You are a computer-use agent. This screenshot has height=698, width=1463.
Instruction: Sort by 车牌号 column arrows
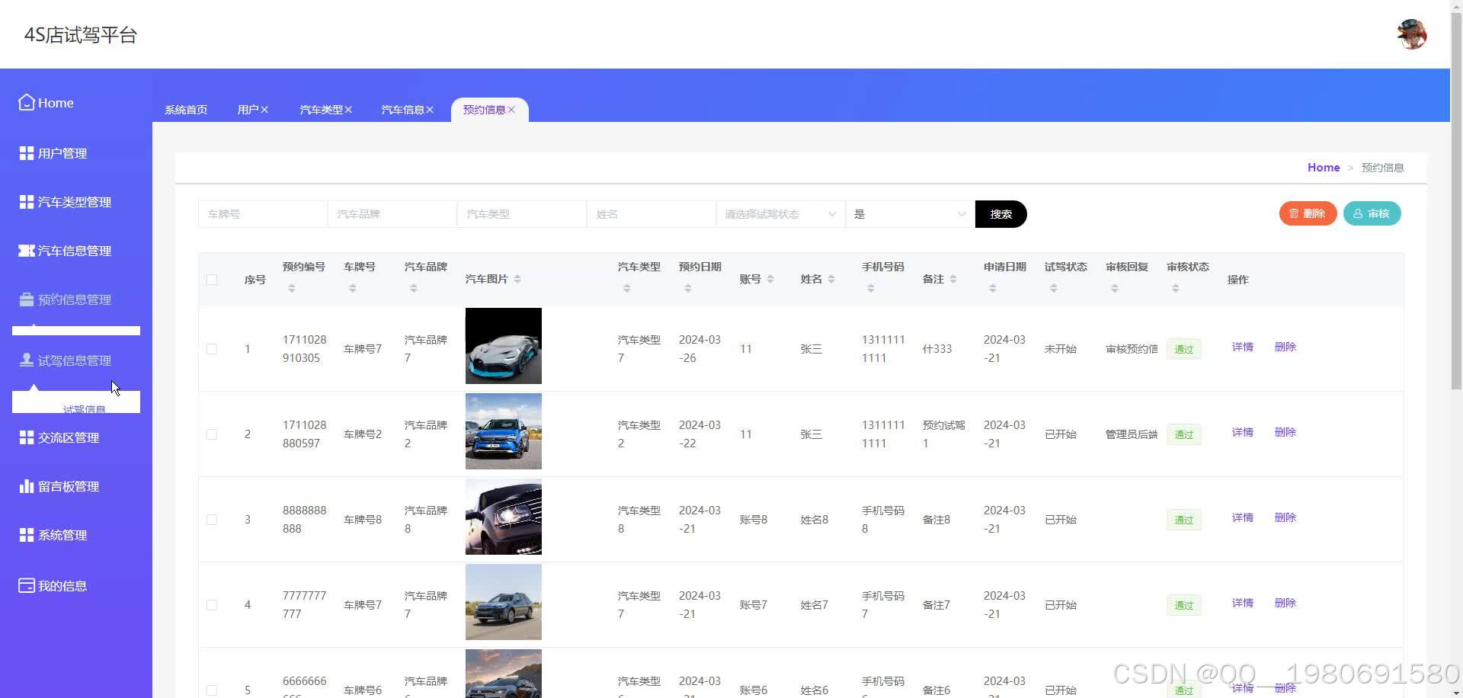tap(352, 288)
